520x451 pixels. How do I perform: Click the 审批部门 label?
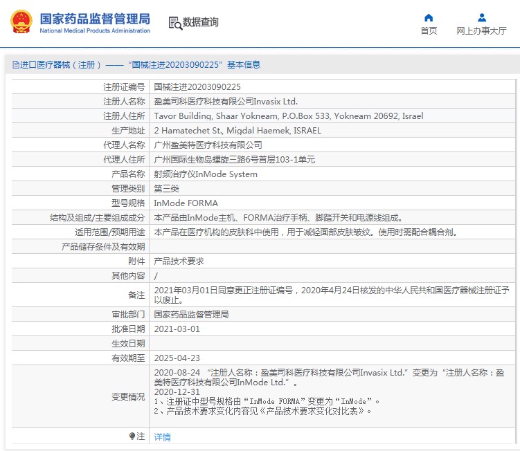point(128,315)
